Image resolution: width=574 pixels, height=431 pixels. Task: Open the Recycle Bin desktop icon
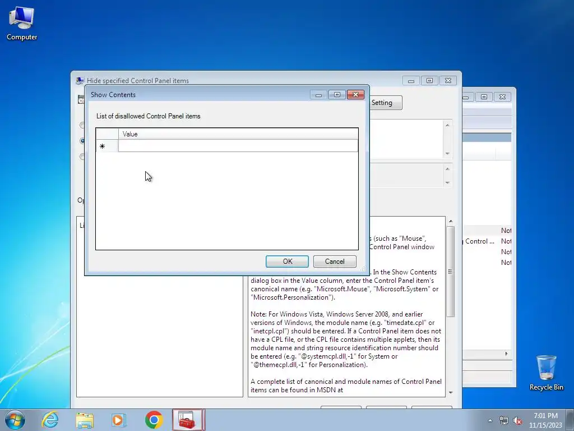[546, 373]
